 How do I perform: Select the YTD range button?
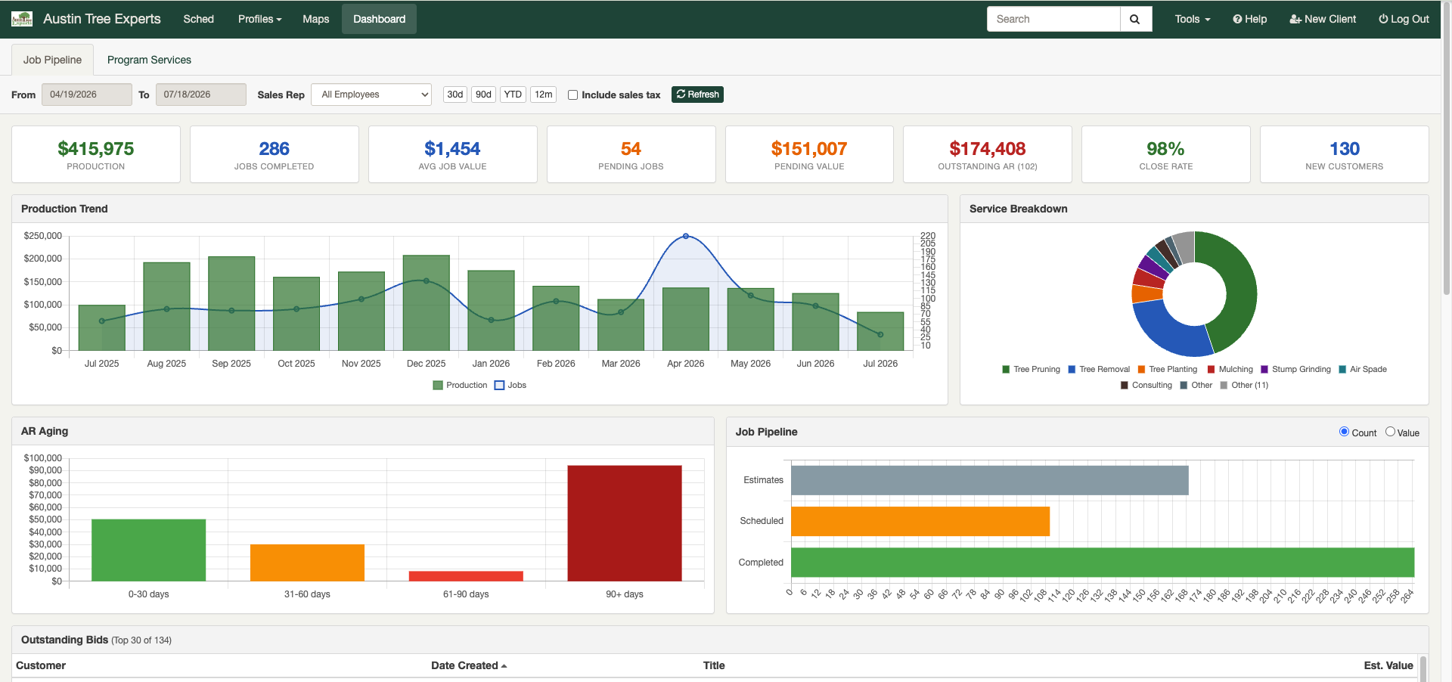[513, 95]
